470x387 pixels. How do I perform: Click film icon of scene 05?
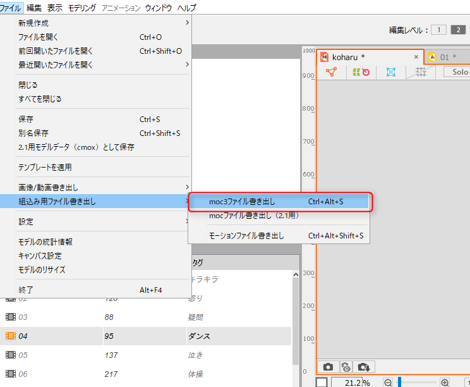(x=11, y=355)
